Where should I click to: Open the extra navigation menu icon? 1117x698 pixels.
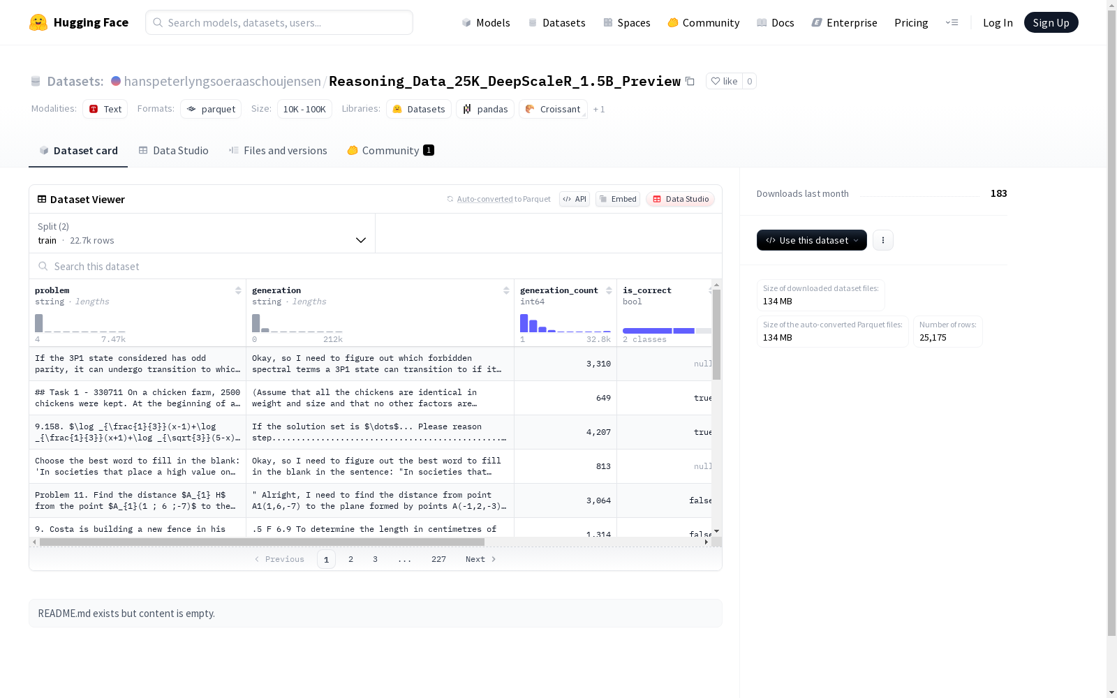[x=952, y=22]
